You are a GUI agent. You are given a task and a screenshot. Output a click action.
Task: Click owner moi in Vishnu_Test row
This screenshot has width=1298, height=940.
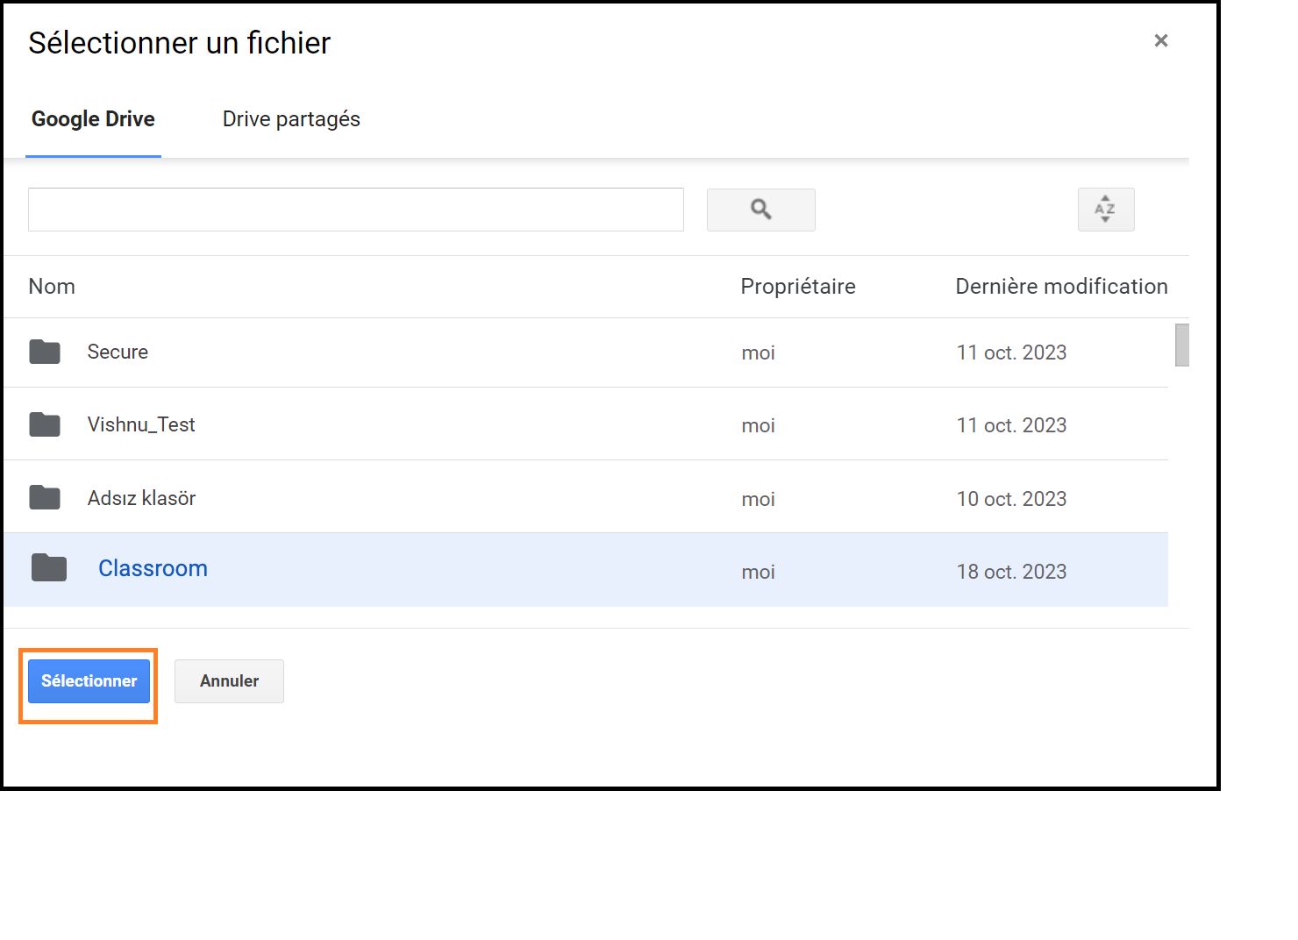[x=758, y=425]
